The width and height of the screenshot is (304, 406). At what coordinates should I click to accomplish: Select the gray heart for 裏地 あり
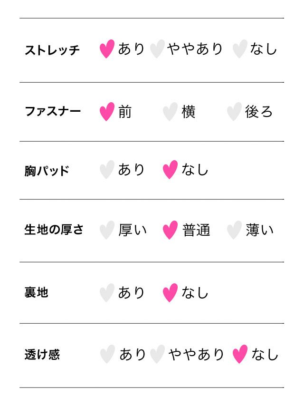point(107,293)
